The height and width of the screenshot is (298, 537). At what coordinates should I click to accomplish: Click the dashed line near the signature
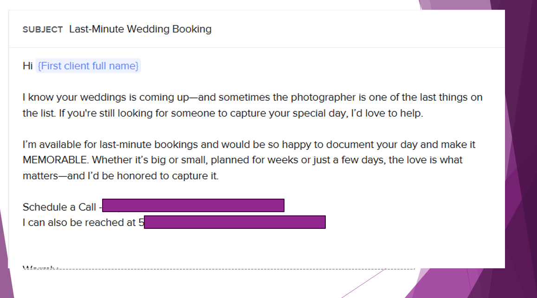point(232,269)
